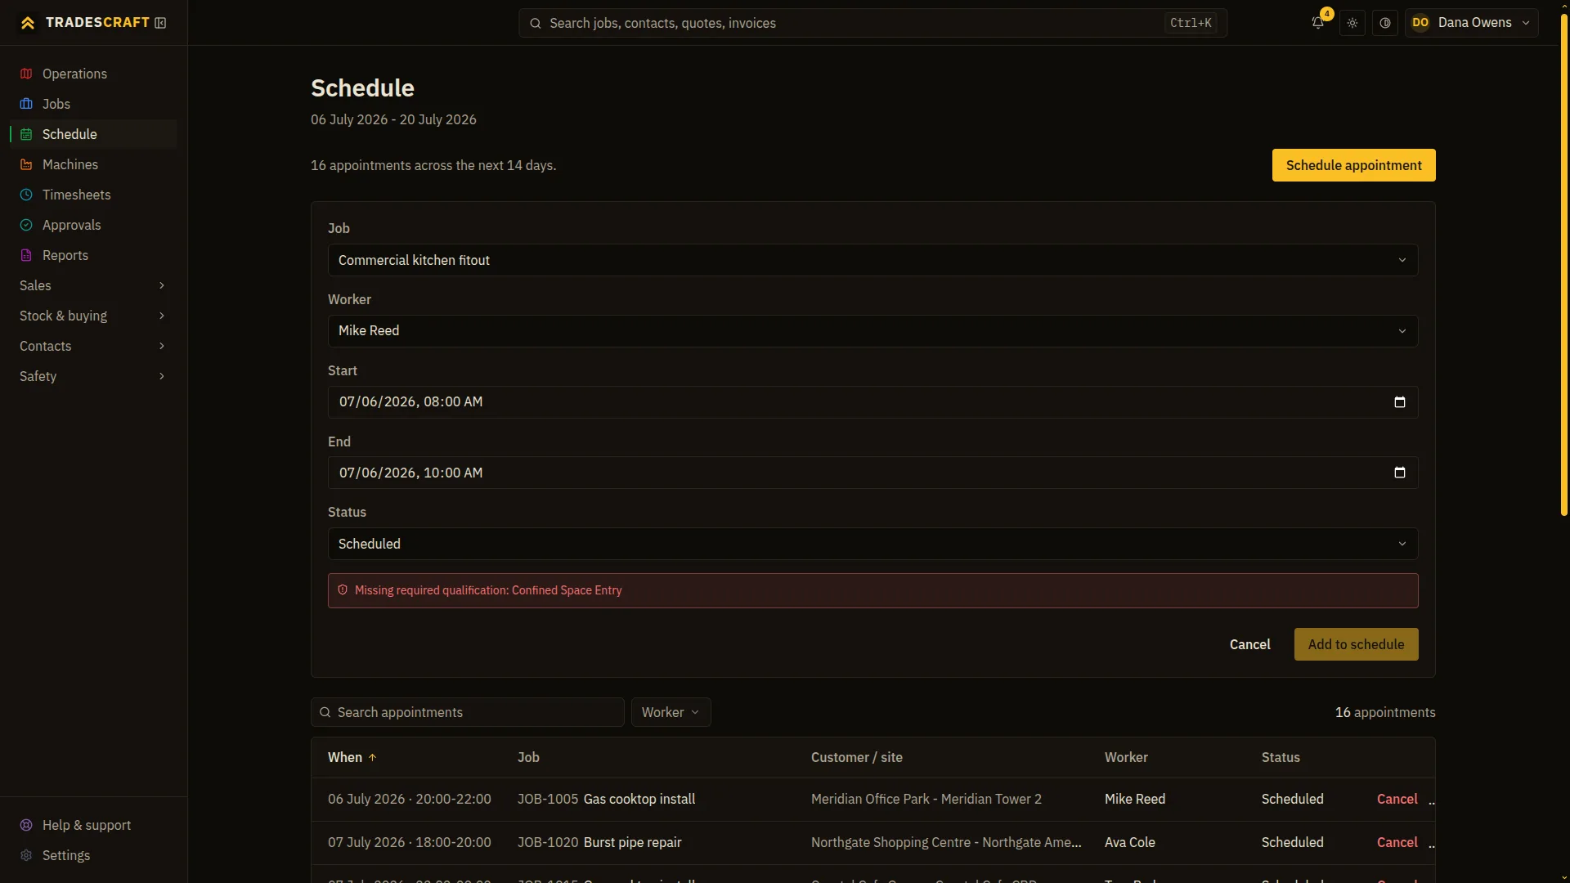
Task: Click Add to schedule button
Action: coord(1356,644)
